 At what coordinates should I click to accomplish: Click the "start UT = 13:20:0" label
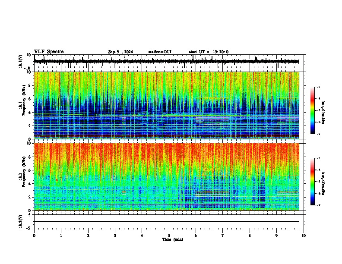coord(209,52)
